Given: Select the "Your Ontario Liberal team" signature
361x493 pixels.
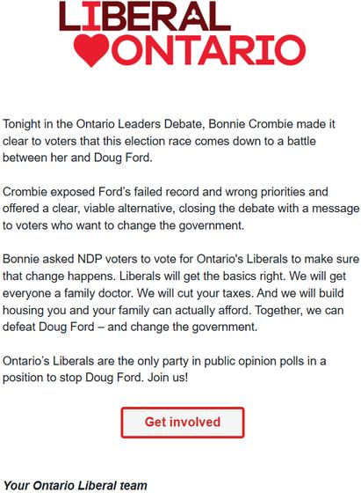Looking at the screenshot, I should click(76, 485).
